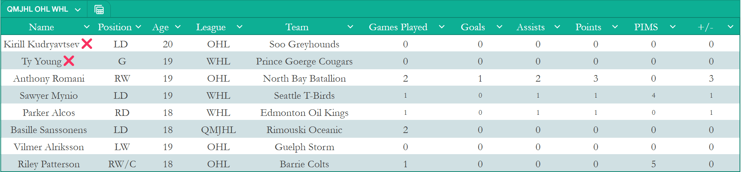This screenshot has height=172, width=741.
Task: Open the Position column dropdown arrow
Action: click(x=138, y=27)
